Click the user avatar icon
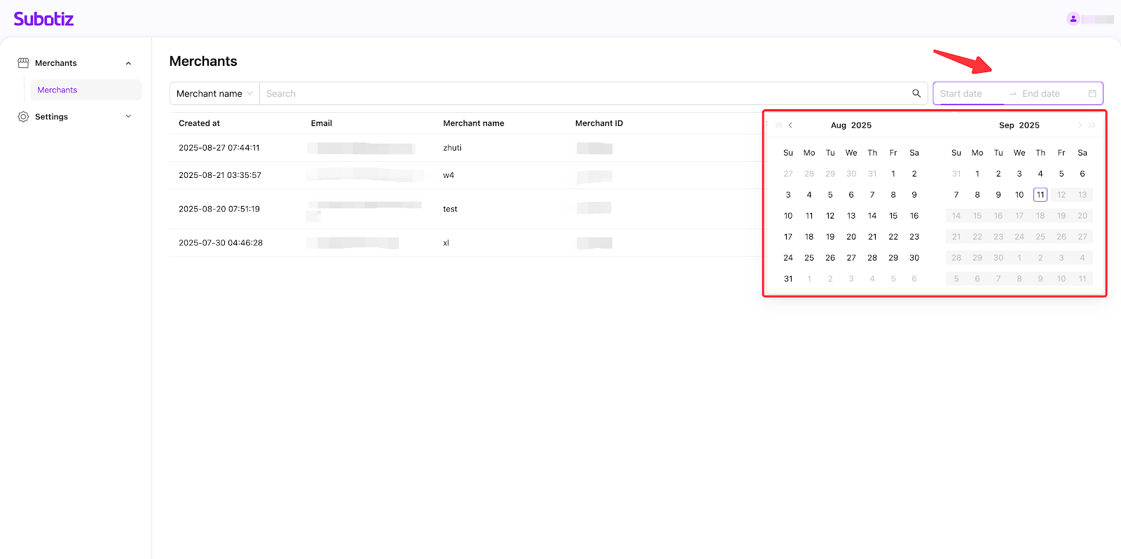 (1073, 19)
